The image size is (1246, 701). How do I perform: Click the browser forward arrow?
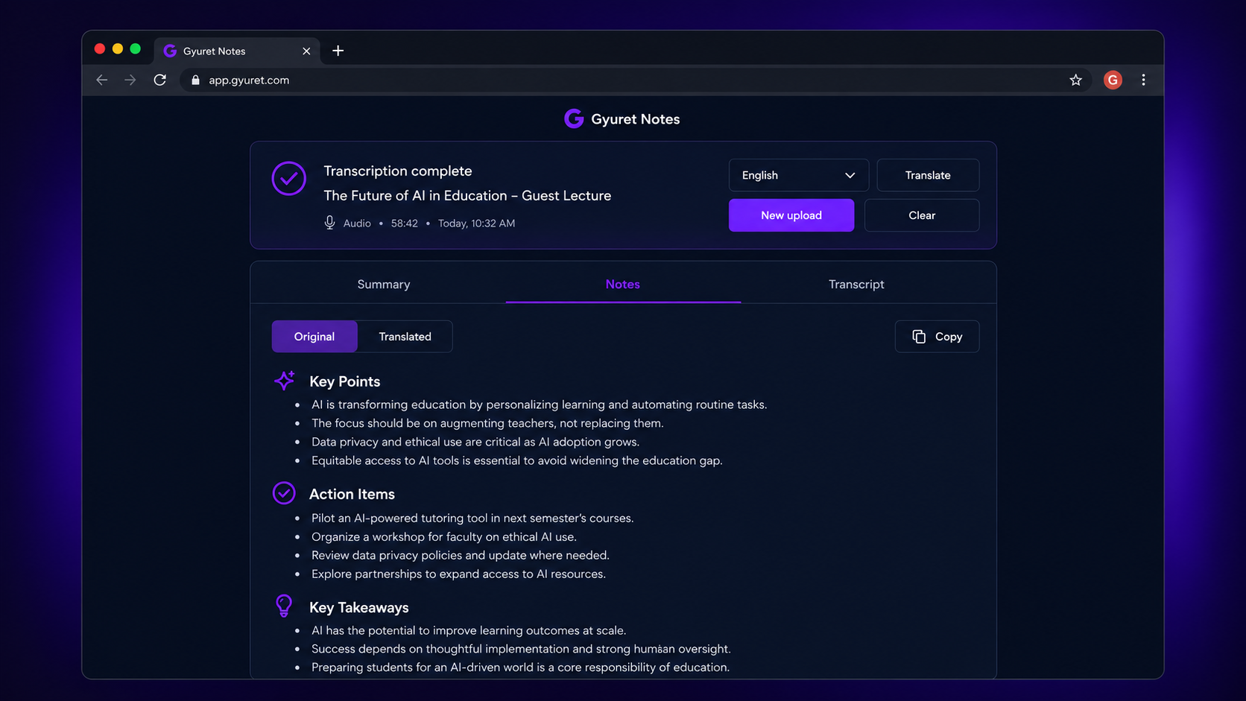coord(130,80)
